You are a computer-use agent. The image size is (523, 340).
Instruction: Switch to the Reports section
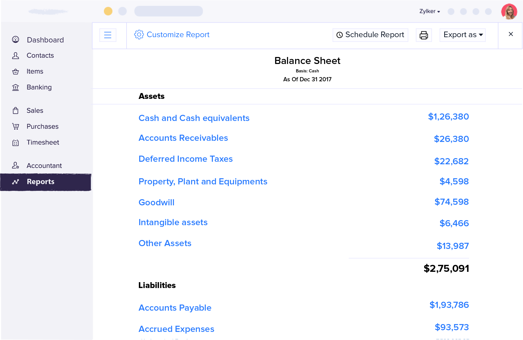(41, 182)
